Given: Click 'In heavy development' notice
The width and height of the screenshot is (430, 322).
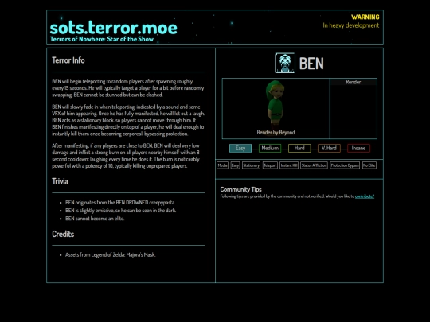Looking at the screenshot, I should pos(351,25).
